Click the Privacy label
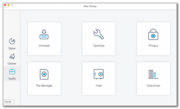The image size is (180, 109). coord(153,46)
